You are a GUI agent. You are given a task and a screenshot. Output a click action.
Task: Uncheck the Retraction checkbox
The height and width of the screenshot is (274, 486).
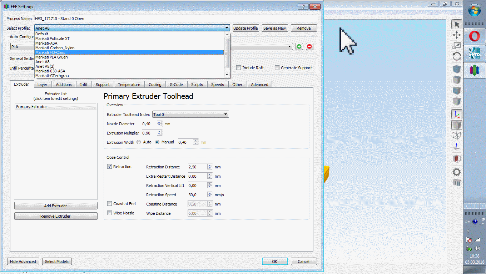coord(110,167)
